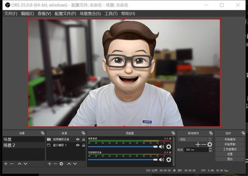This screenshot has height=176, width=248.
Task: Undock the 场景 panel via float icon
Action: 42,133
